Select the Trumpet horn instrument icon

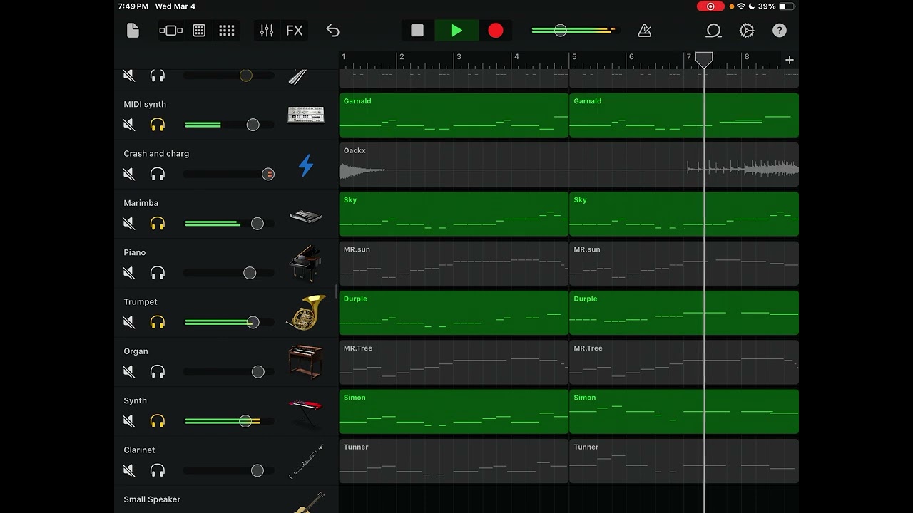click(305, 313)
